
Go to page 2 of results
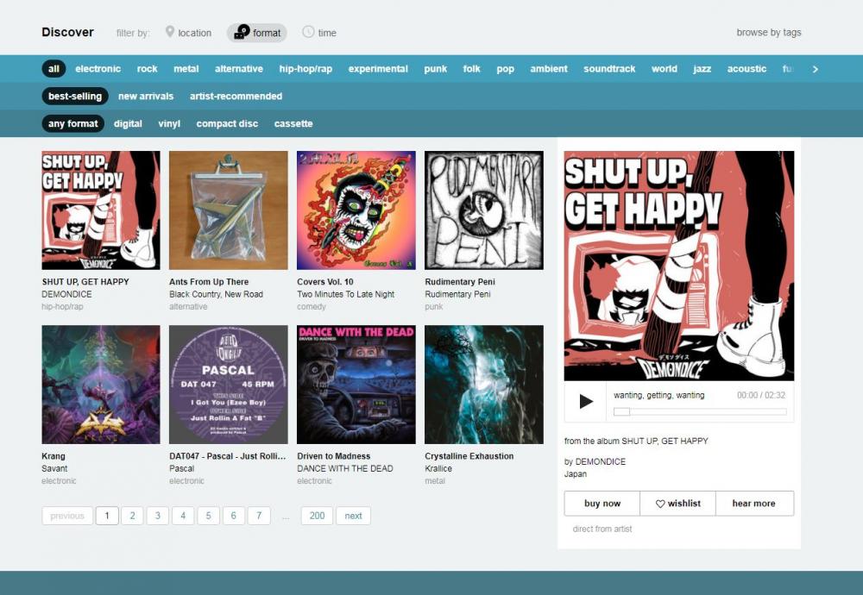[132, 516]
